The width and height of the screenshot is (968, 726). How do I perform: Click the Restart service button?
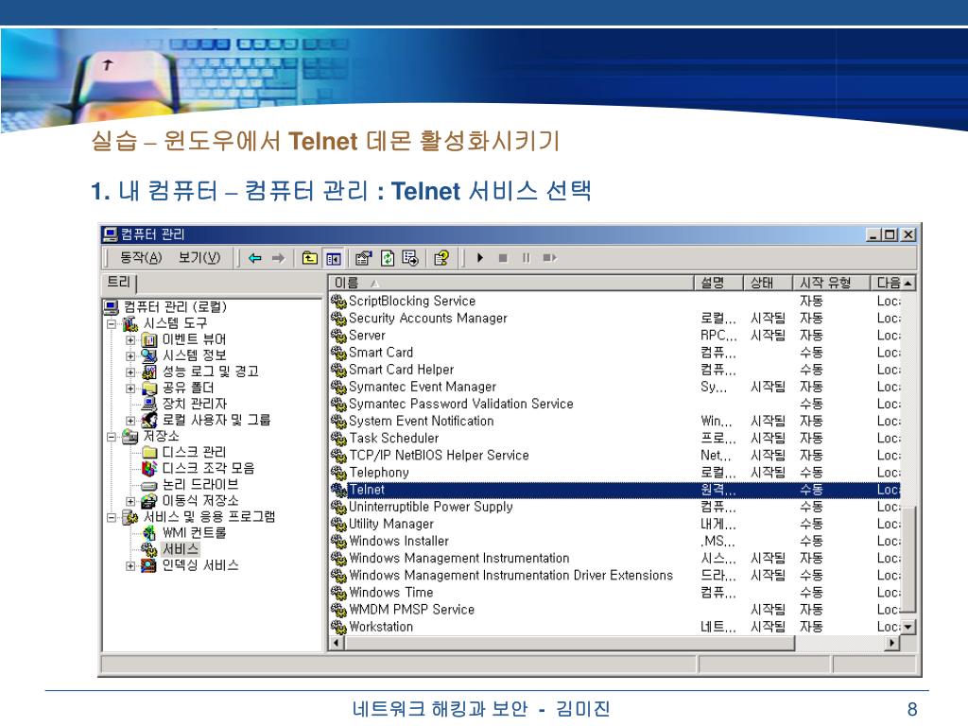click(550, 258)
